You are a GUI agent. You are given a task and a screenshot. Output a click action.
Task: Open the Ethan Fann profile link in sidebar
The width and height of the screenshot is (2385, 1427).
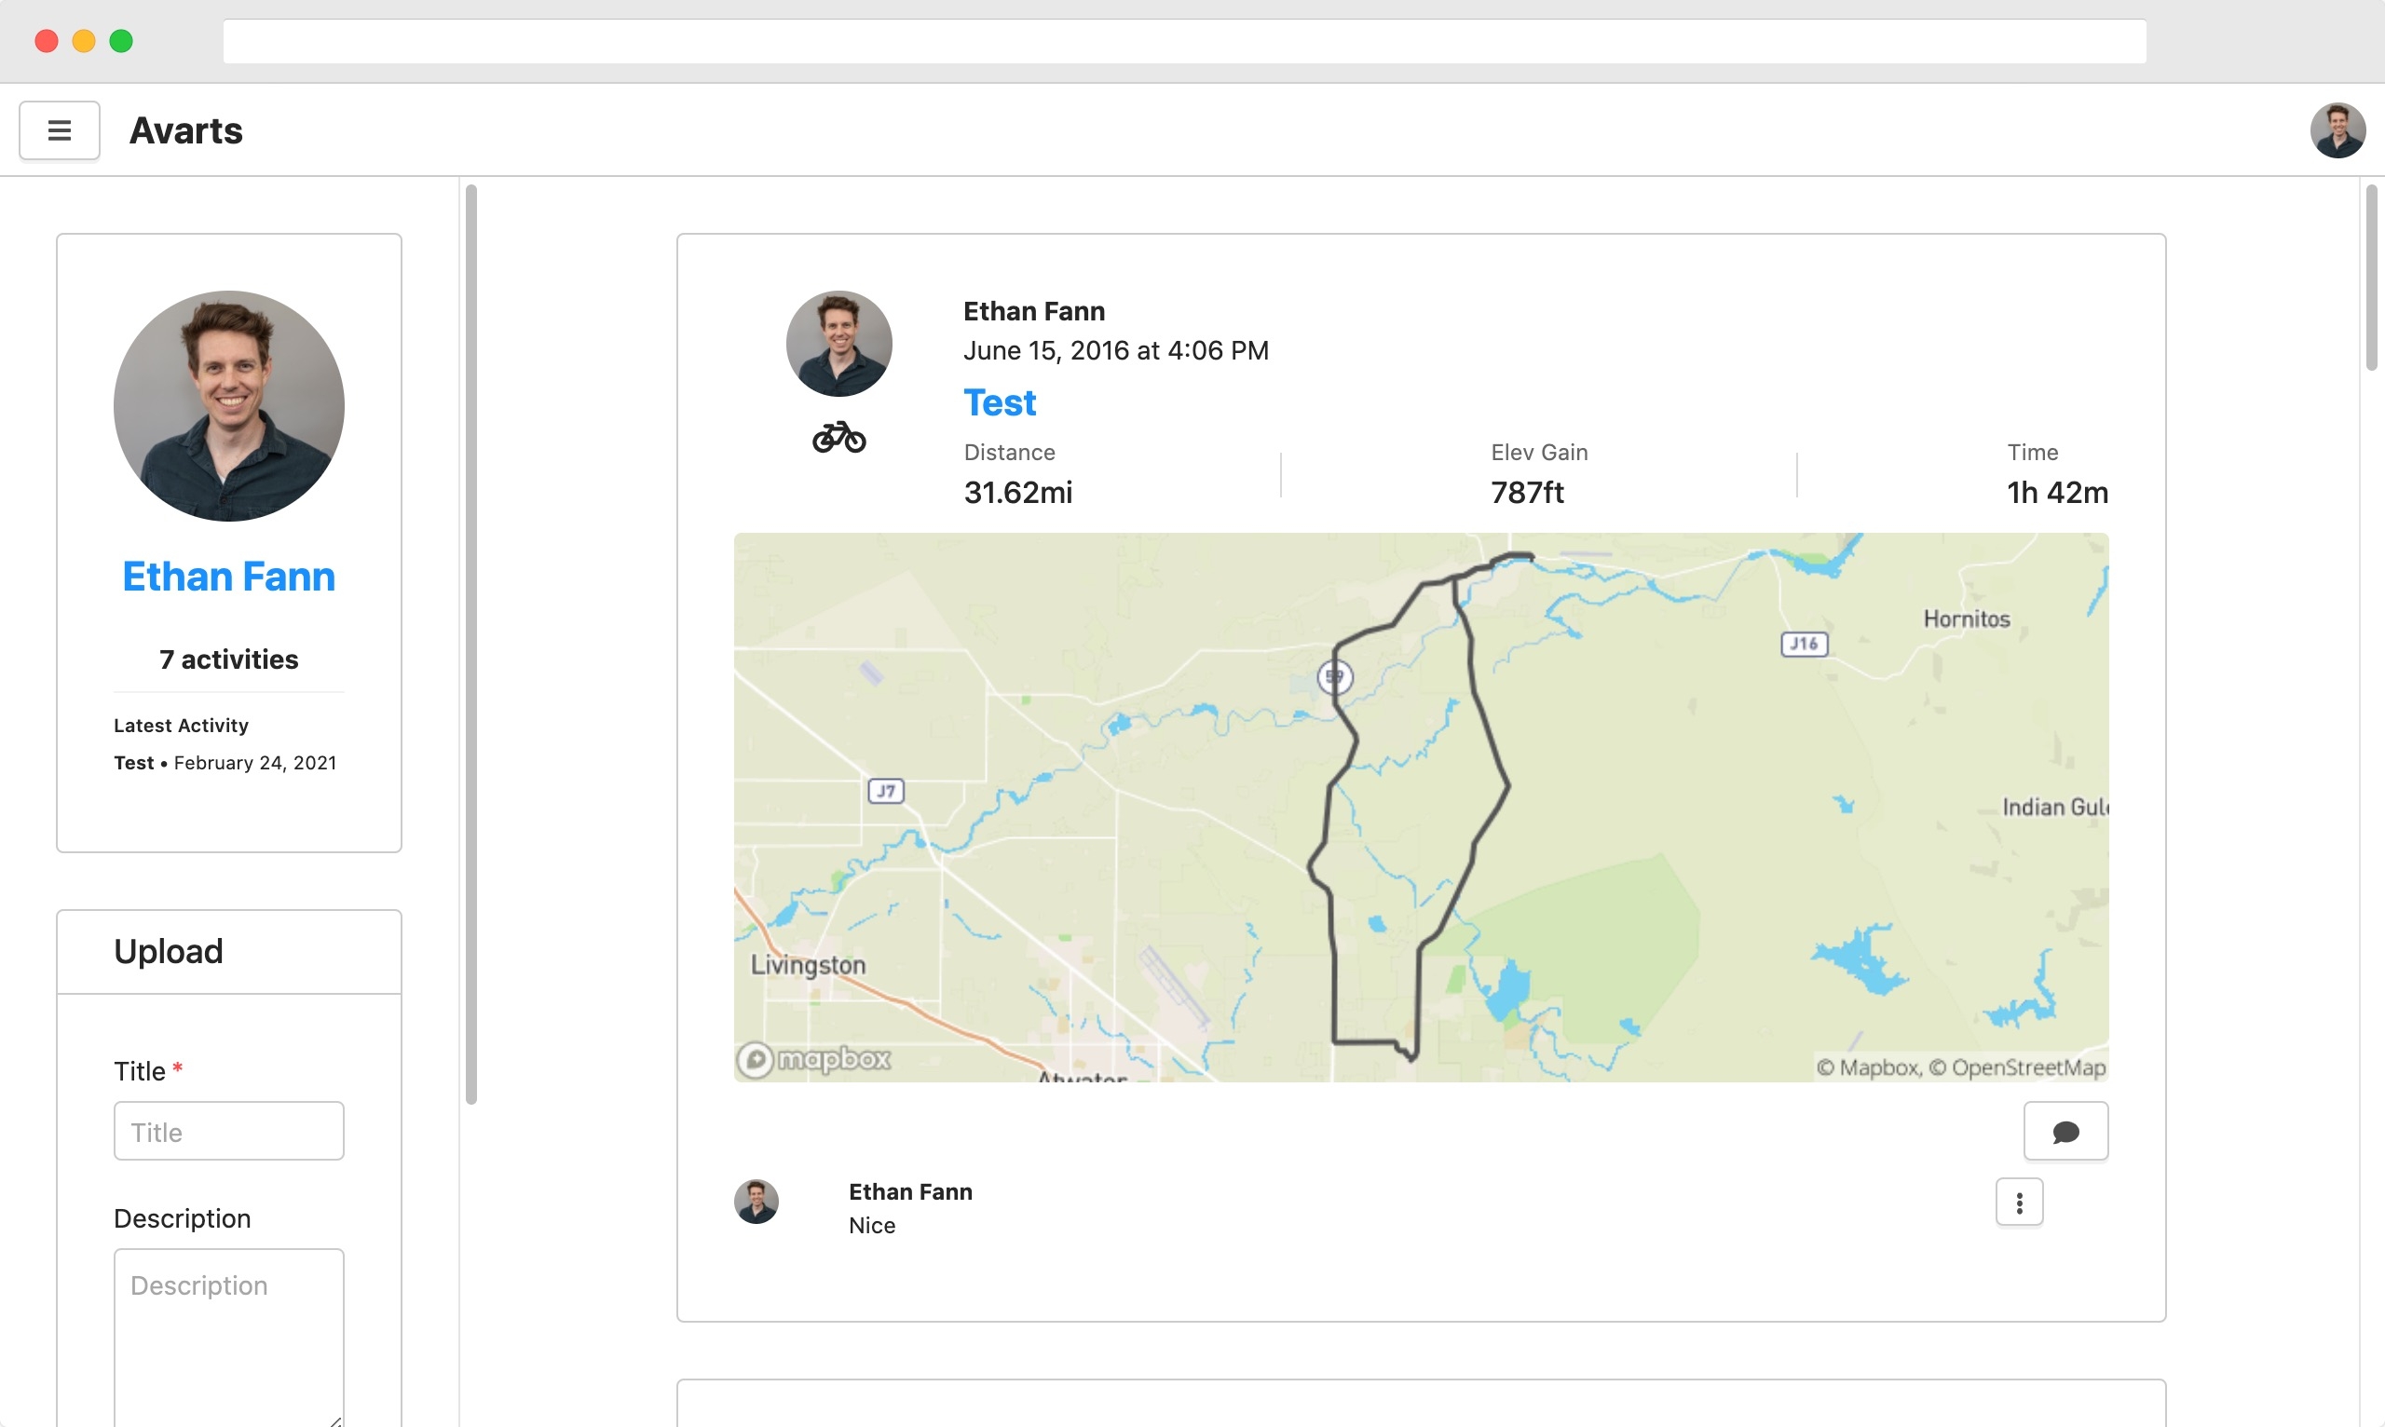(229, 577)
